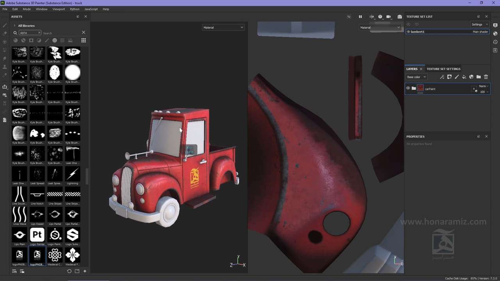Viewport: 500px width, 281px height.
Task: Change asset thumbnail grid size icon
Action: point(83,40)
